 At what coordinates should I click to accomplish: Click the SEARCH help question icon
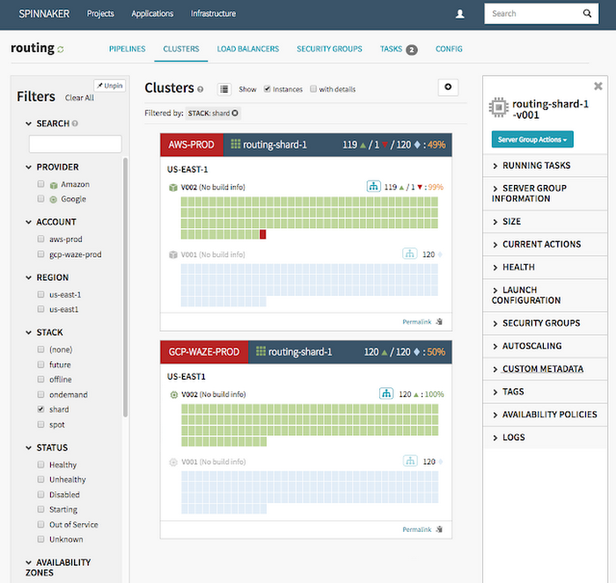tap(75, 123)
